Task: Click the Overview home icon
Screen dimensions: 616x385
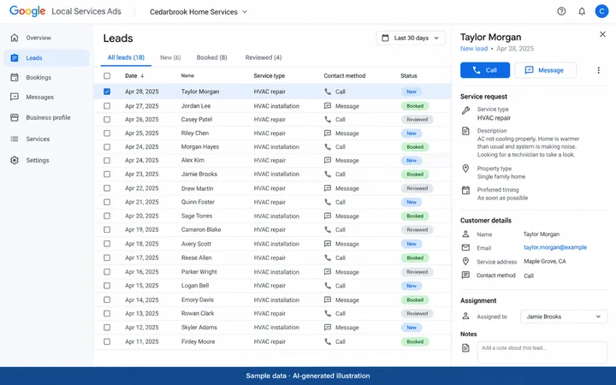Action: [x=15, y=38]
